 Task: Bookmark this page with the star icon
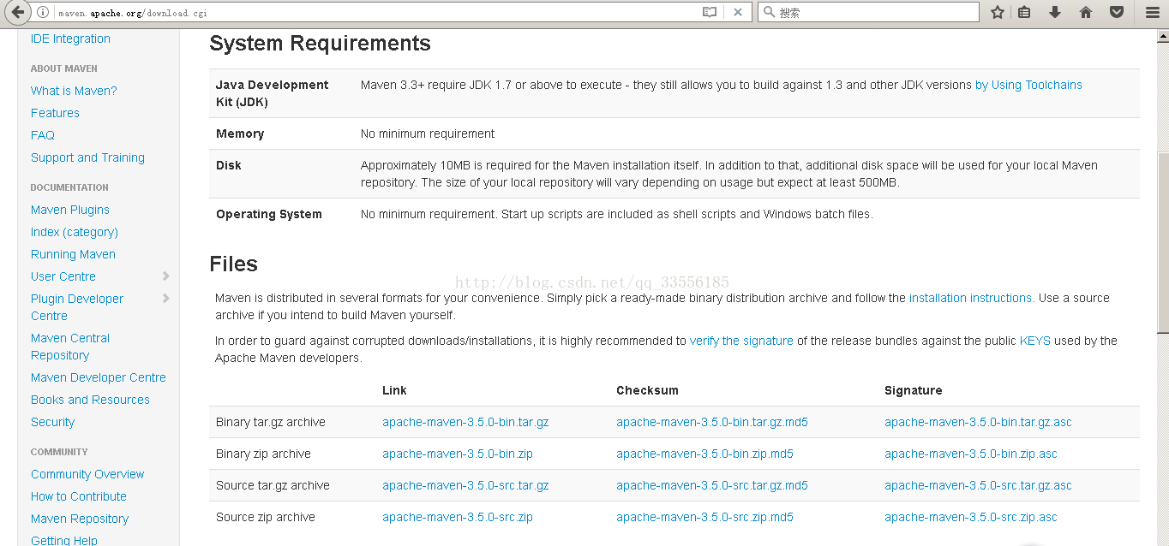click(998, 13)
